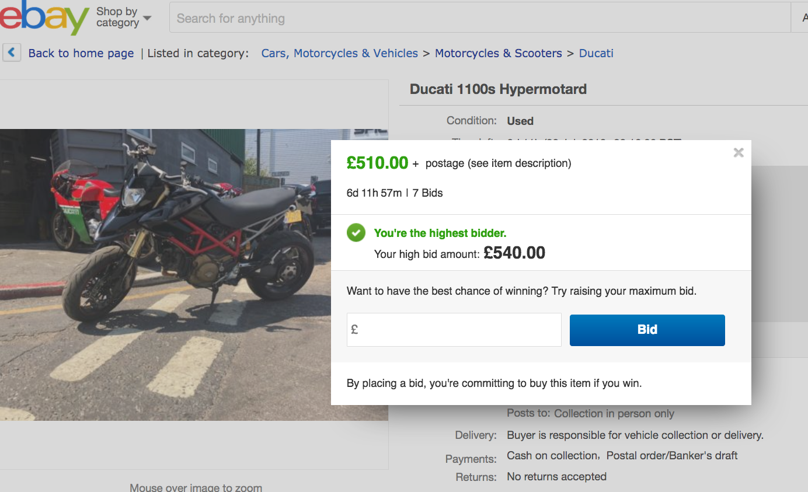This screenshot has height=492, width=808.
Task: Click the £510.00 current price
Action: 377,163
